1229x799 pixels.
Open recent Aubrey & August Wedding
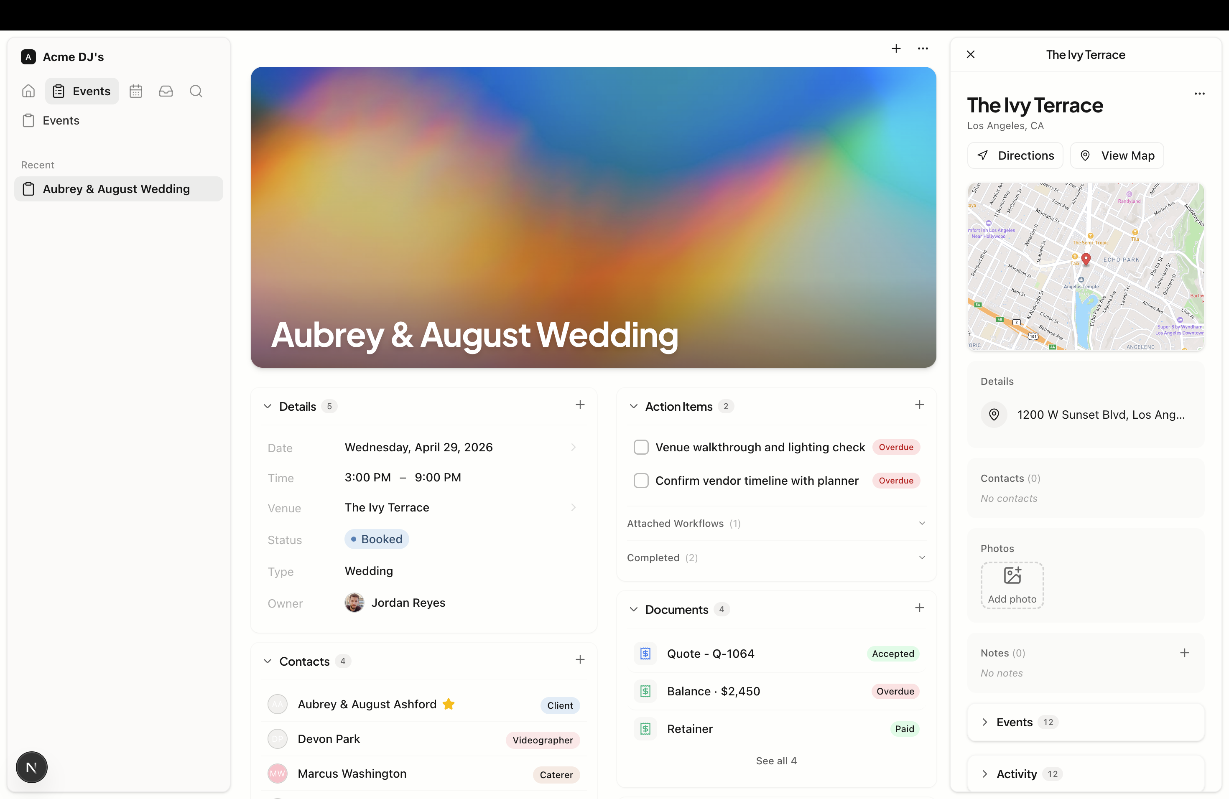[x=118, y=189]
